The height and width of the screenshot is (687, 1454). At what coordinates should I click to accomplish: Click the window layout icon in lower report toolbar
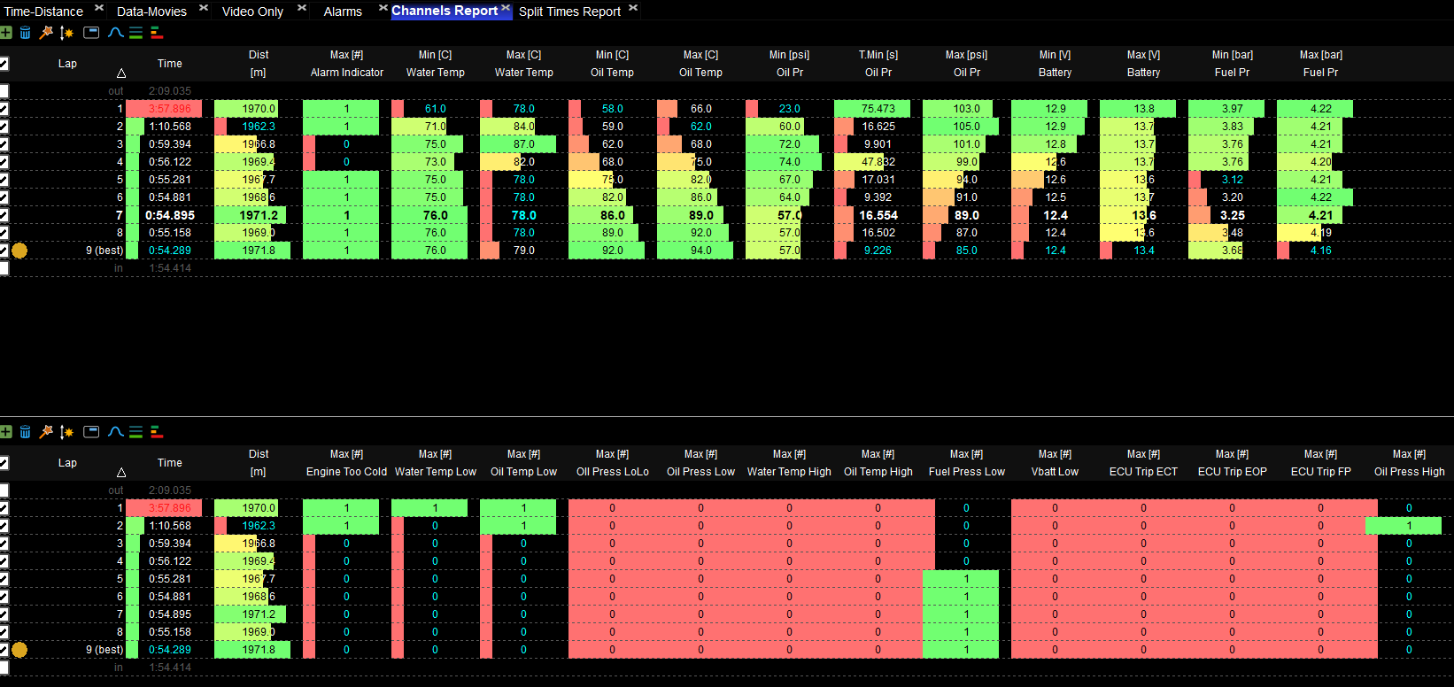point(91,432)
